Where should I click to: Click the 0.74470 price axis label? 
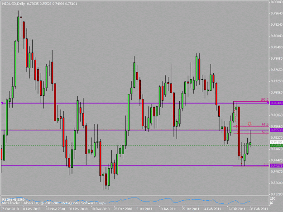tap(276, 160)
